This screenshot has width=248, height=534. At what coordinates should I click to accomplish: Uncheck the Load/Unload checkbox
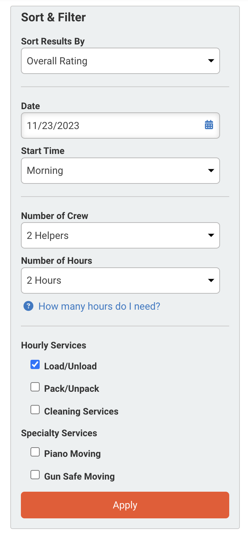[x=35, y=365]
